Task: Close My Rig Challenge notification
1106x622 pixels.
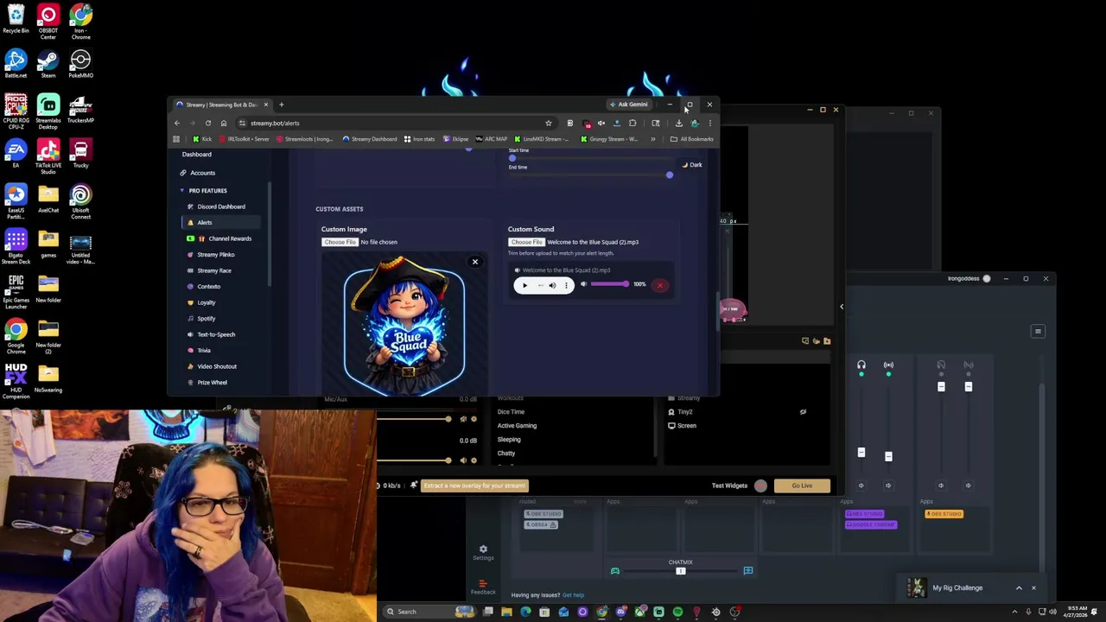Action: coord(1033,588)
